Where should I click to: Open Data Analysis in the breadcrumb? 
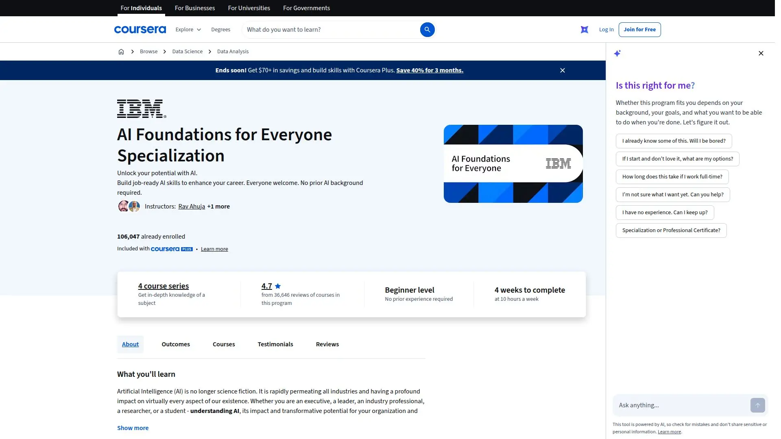(x=233, y=52)
